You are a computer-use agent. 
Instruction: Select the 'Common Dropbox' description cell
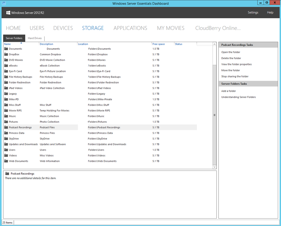click(50, 54)
